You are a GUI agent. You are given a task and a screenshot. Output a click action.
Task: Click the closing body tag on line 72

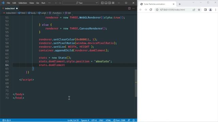click(18, 94)
